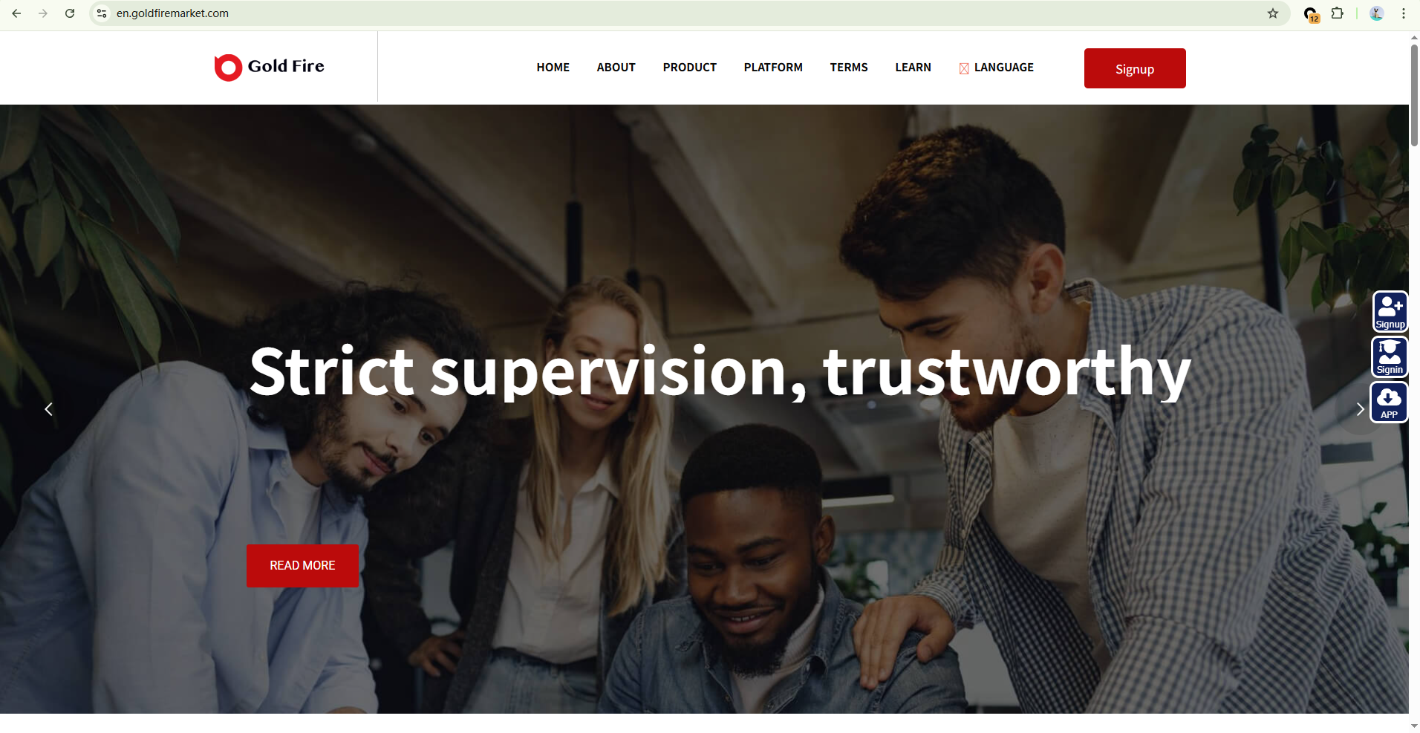Image resolution: width=1420 pixels, height=733 pixels.
Task: Open the floating Signin sidebar icon
Action: click(1390, 357)
